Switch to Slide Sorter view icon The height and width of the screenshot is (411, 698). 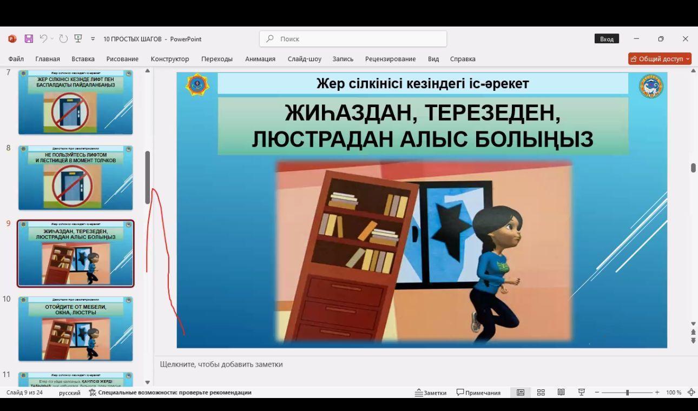(x=541, y=392)
